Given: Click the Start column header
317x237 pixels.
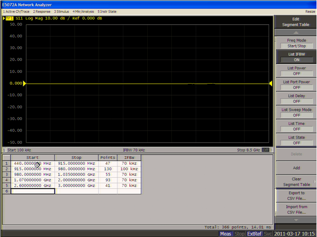Looking at the screenshot, I should pyautogui.click(x=32, y=158).
